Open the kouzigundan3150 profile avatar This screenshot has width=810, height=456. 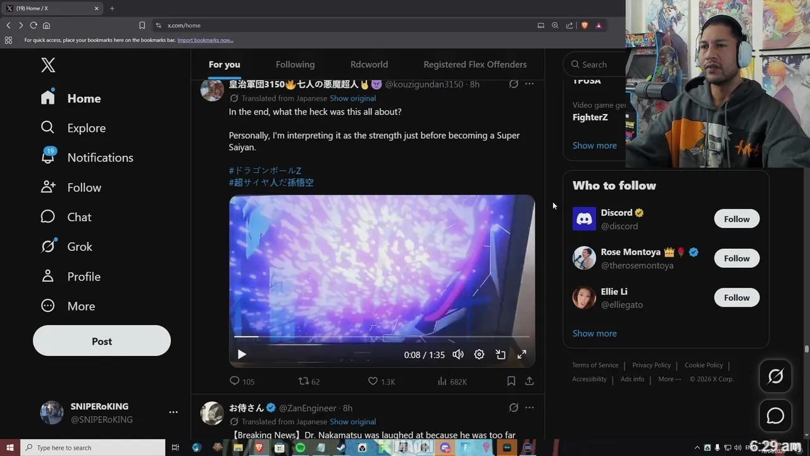coord(212,89)
